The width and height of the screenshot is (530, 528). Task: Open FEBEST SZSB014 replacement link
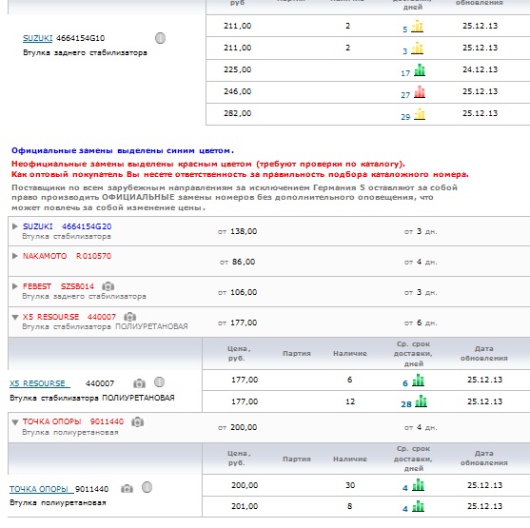[58, 286]
